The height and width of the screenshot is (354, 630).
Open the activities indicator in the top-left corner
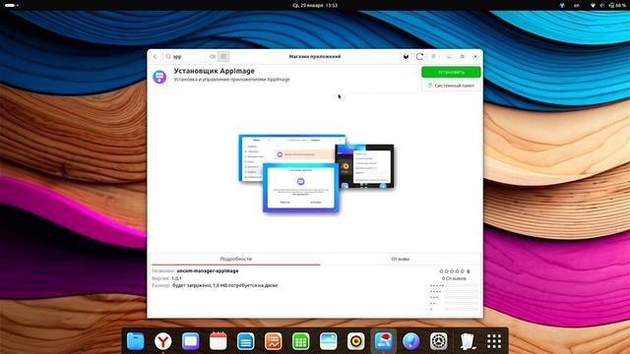11,5
